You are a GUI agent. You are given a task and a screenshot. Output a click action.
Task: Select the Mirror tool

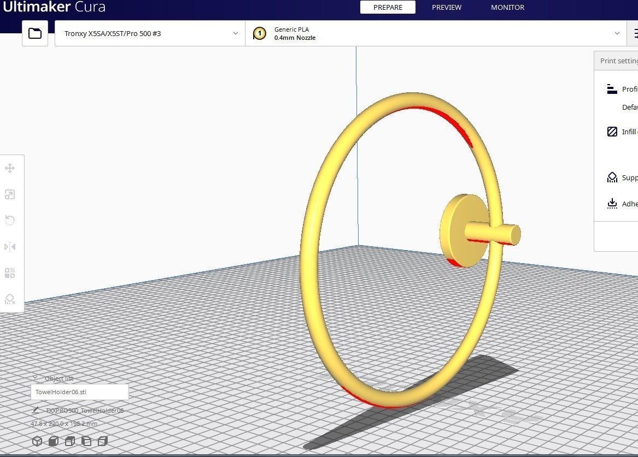point(10,247)
